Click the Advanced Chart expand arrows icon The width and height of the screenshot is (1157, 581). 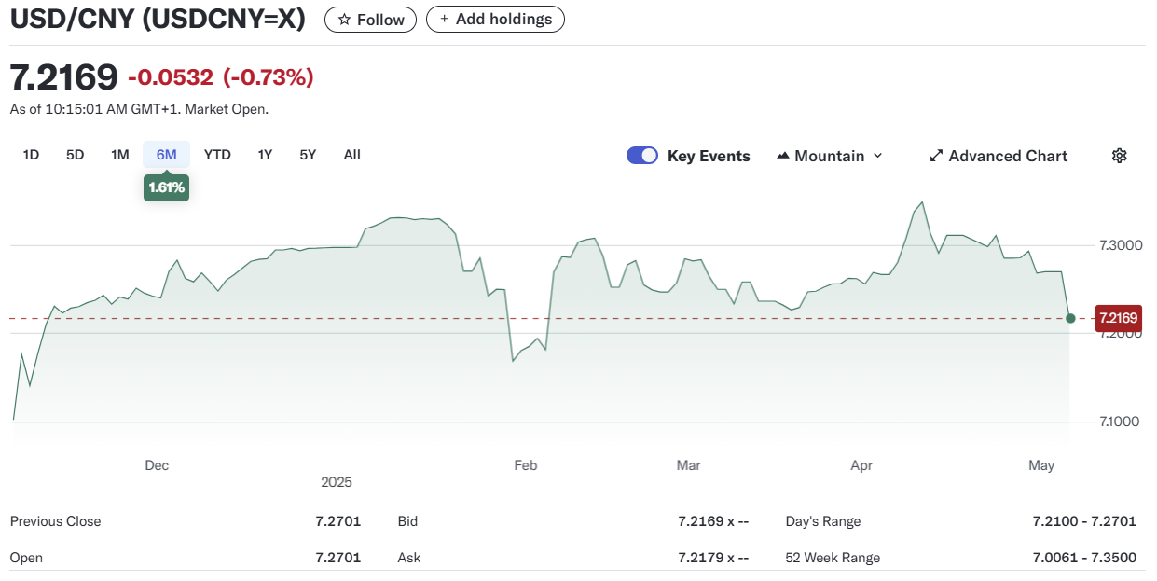pyautogui.click(x=936, y=156)
